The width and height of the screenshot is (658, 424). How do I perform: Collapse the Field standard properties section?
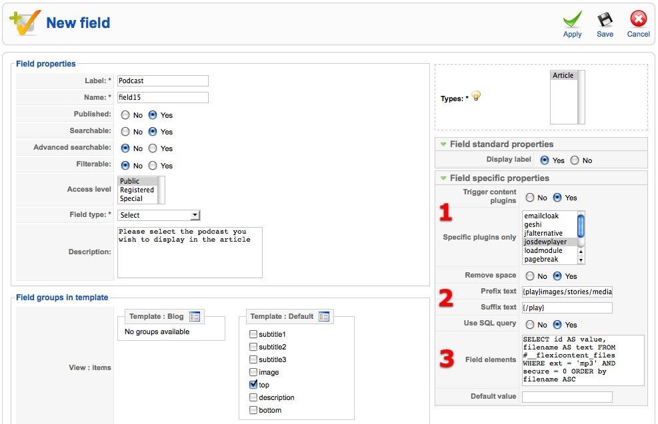(x=443, y=144)
